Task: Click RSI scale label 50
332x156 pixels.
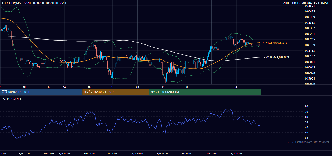Action: click(x=306, y=122)
